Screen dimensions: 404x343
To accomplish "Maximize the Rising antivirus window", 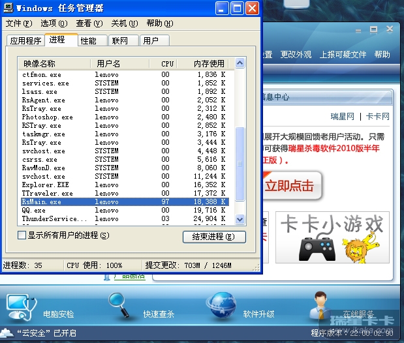I will click(373, 29).
